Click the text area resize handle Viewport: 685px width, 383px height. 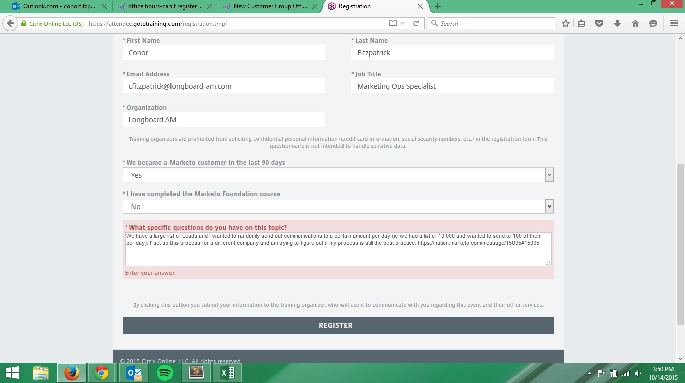548,263
